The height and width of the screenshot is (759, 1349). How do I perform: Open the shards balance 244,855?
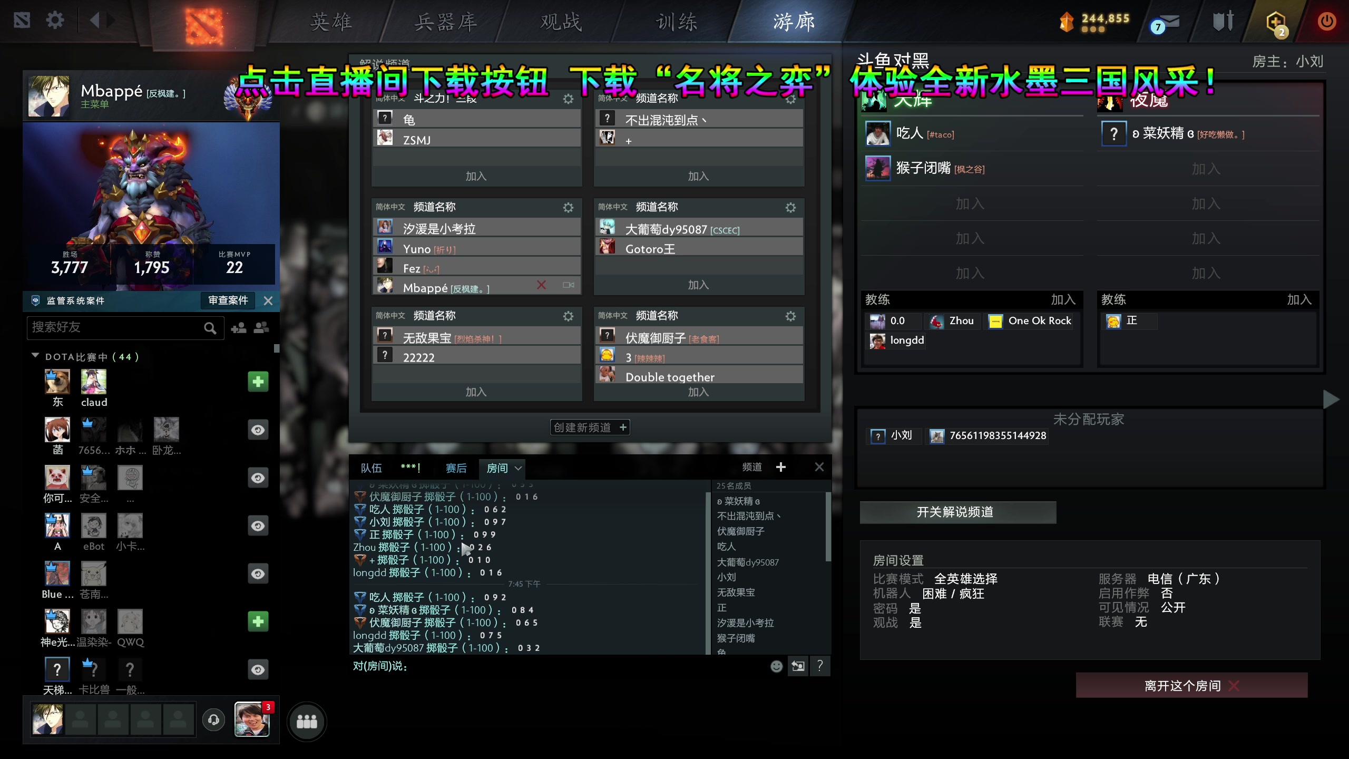[1096, 22]
